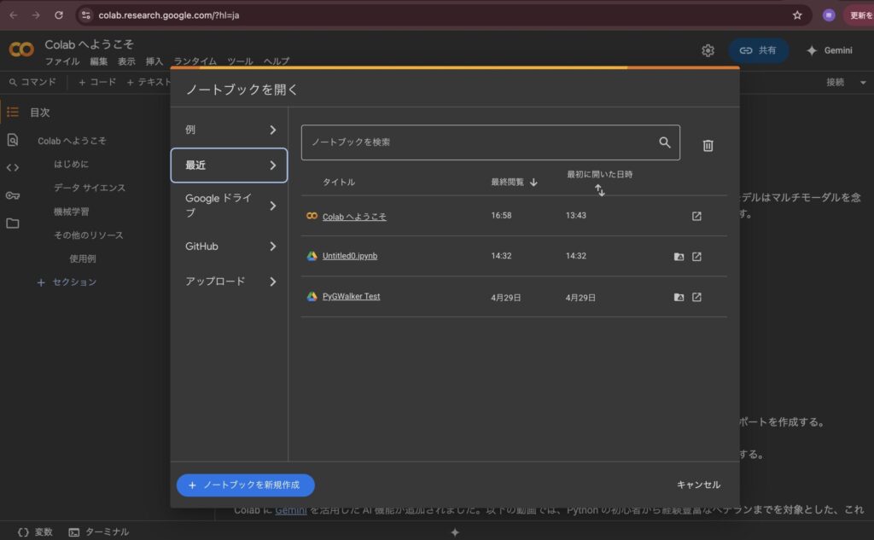Click the trash icon beside the search box
This screenshot has height=540, width=874.
pos(708,145)
